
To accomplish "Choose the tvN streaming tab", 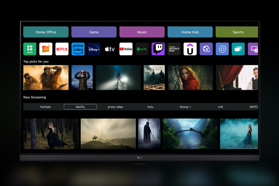I will (x=220, y=107).
